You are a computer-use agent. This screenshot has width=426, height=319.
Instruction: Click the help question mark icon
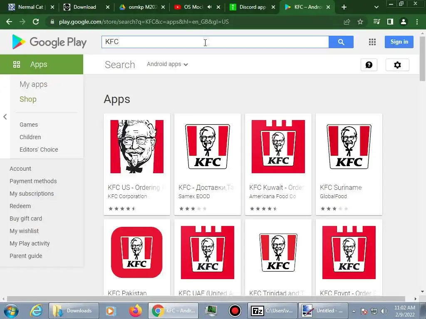tap(369, 65)
